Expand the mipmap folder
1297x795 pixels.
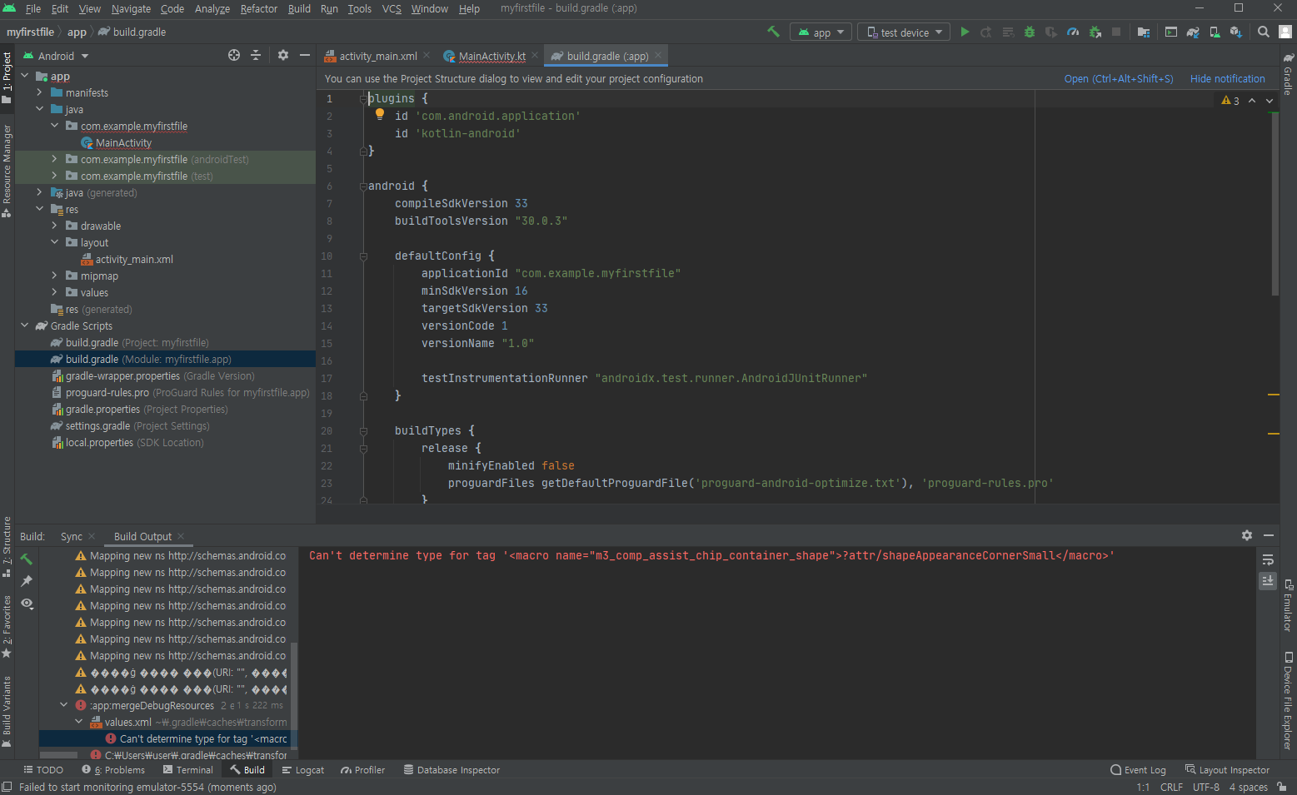[x=54, y=276]
